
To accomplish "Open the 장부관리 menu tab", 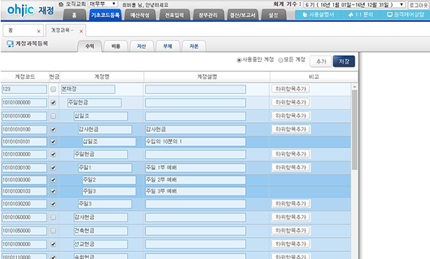I will (208, 15).
